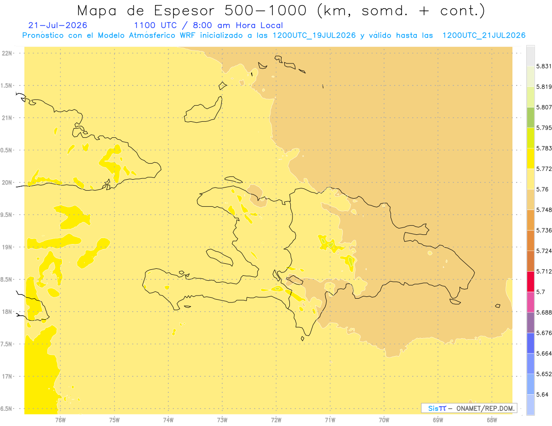Screen dimensions: 552x426
Task: Click the colorbar value 5.712
Action: point(544,271)
